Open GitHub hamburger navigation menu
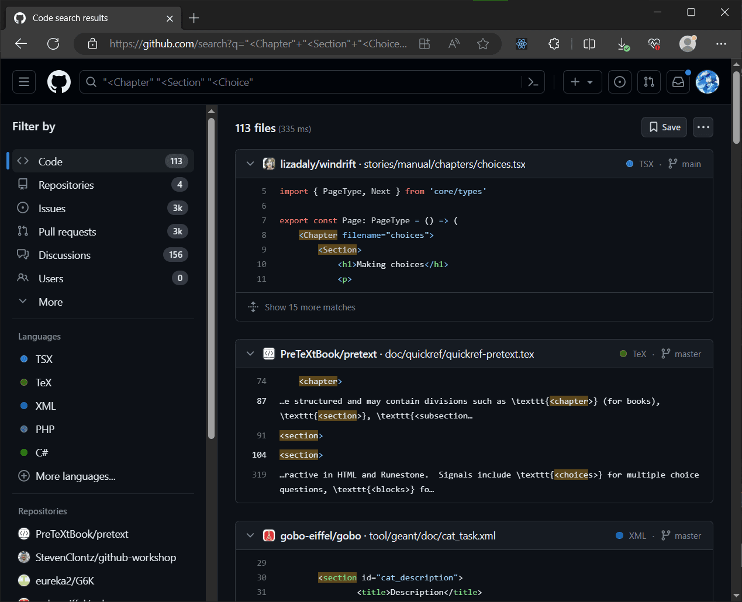 tap(24, 82)
